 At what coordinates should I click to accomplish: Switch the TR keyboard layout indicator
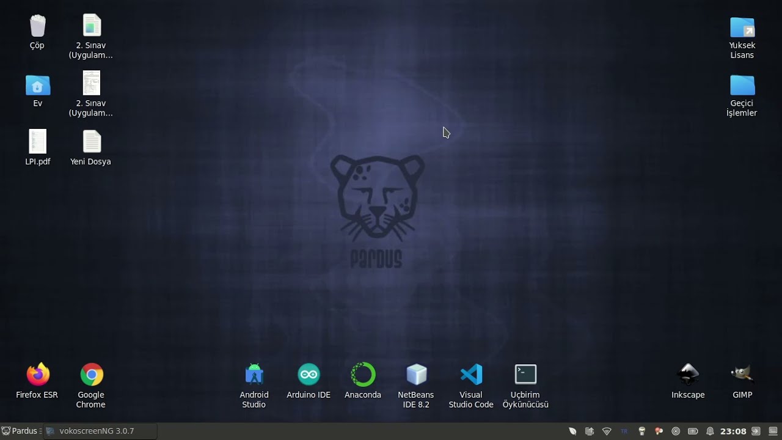point(624,431)
